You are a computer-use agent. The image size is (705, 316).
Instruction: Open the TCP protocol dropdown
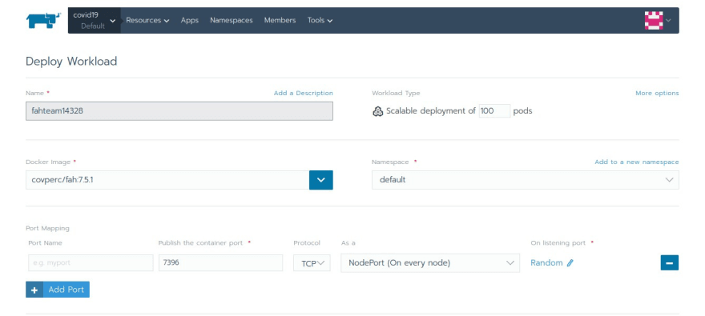pyautogui.click(x=312, y=263)
